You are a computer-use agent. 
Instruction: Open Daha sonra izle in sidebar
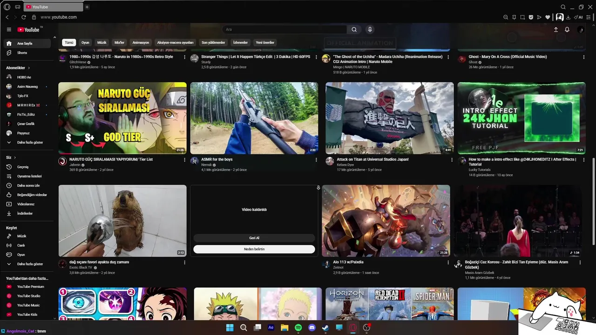pos(28,185)
